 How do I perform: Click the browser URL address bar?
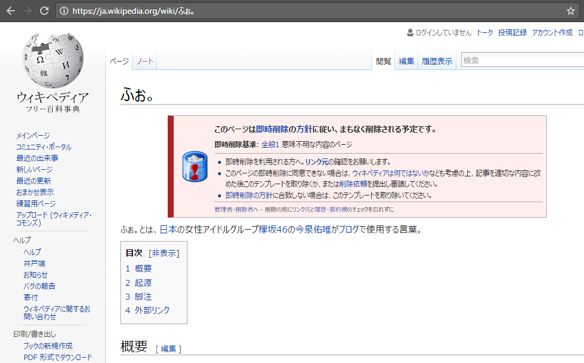tap(299, 11)
